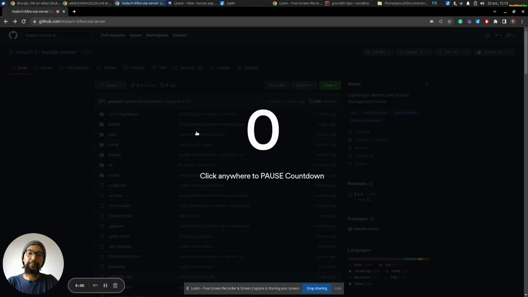The width and height of the screenshot is (528, 297).
Task: Open the 0.1.0 release link
Action: [x=358, y=194]
